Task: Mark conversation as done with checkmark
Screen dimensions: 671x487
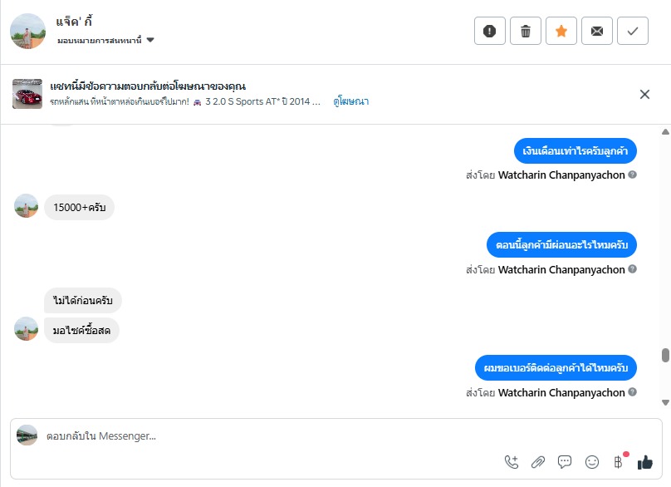Action: tap(633, 31)
